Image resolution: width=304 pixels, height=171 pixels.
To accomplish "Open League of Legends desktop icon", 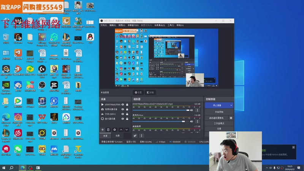I will pos(6,136).
